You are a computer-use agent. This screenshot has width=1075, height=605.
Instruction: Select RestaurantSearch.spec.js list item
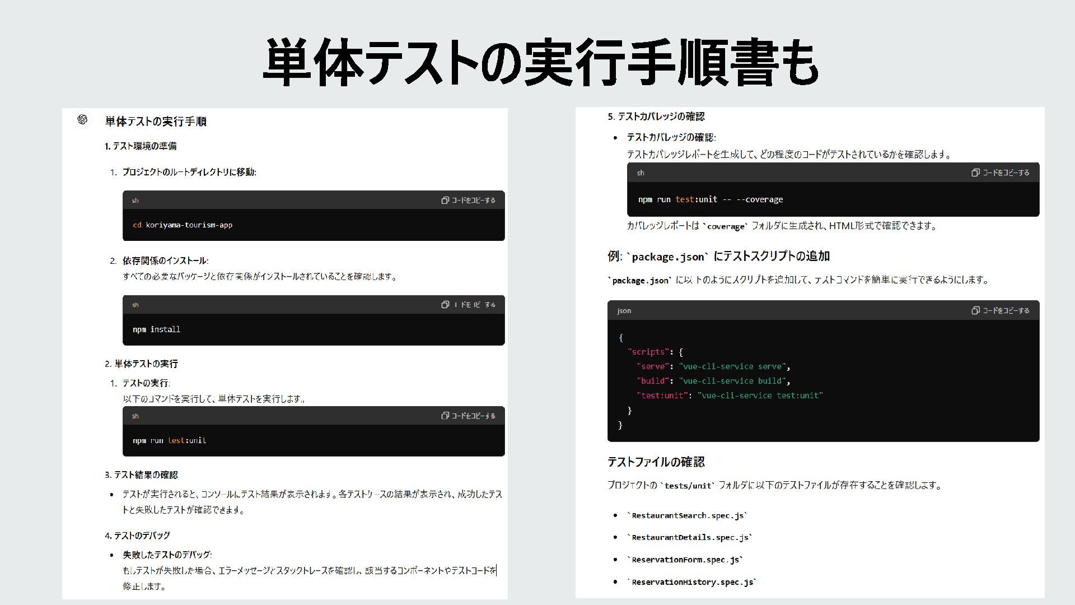click(x=687, y=515)
